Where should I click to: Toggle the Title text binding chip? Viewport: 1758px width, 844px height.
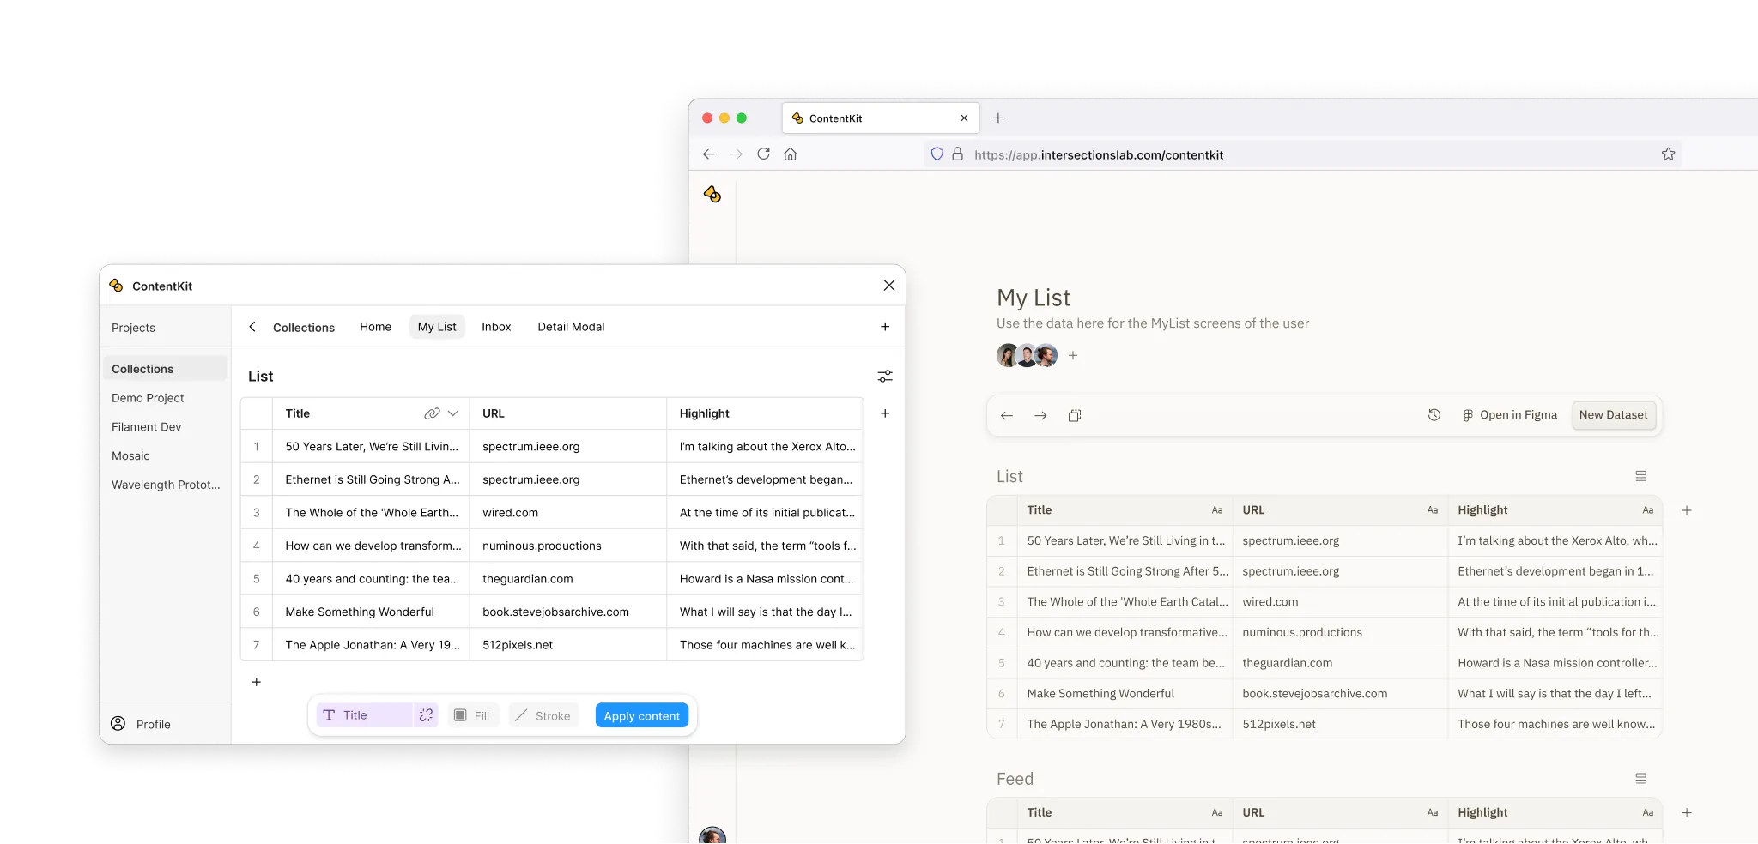364,715
